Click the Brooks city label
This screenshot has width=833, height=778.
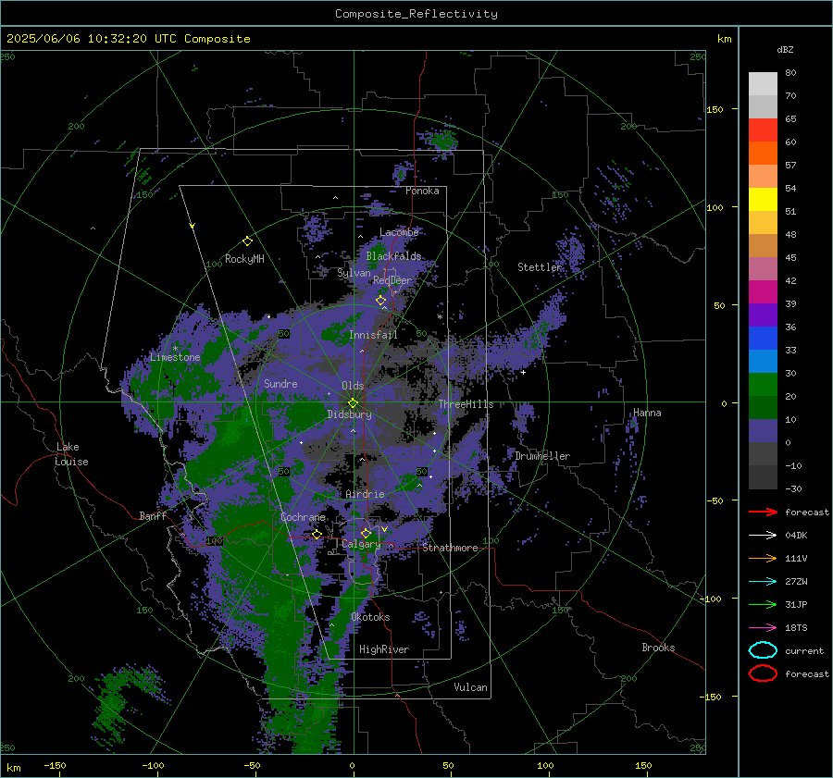658,648
